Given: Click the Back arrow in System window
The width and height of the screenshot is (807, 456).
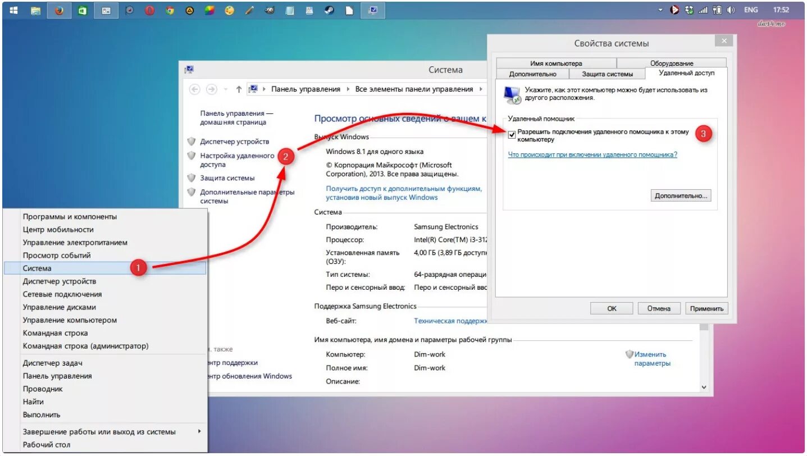Looking at the screenshot, I should [195, 89].
